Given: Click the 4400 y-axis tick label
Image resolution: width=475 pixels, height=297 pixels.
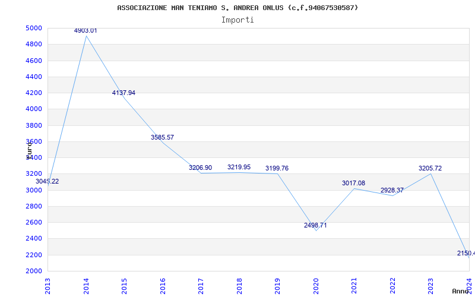Looking at the screenshot, I should (34, 77).
